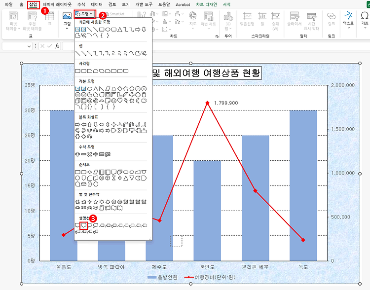Pick the plus sign equation shape
Viewport: 370px width, 290px height.
(x=77, y=154)
